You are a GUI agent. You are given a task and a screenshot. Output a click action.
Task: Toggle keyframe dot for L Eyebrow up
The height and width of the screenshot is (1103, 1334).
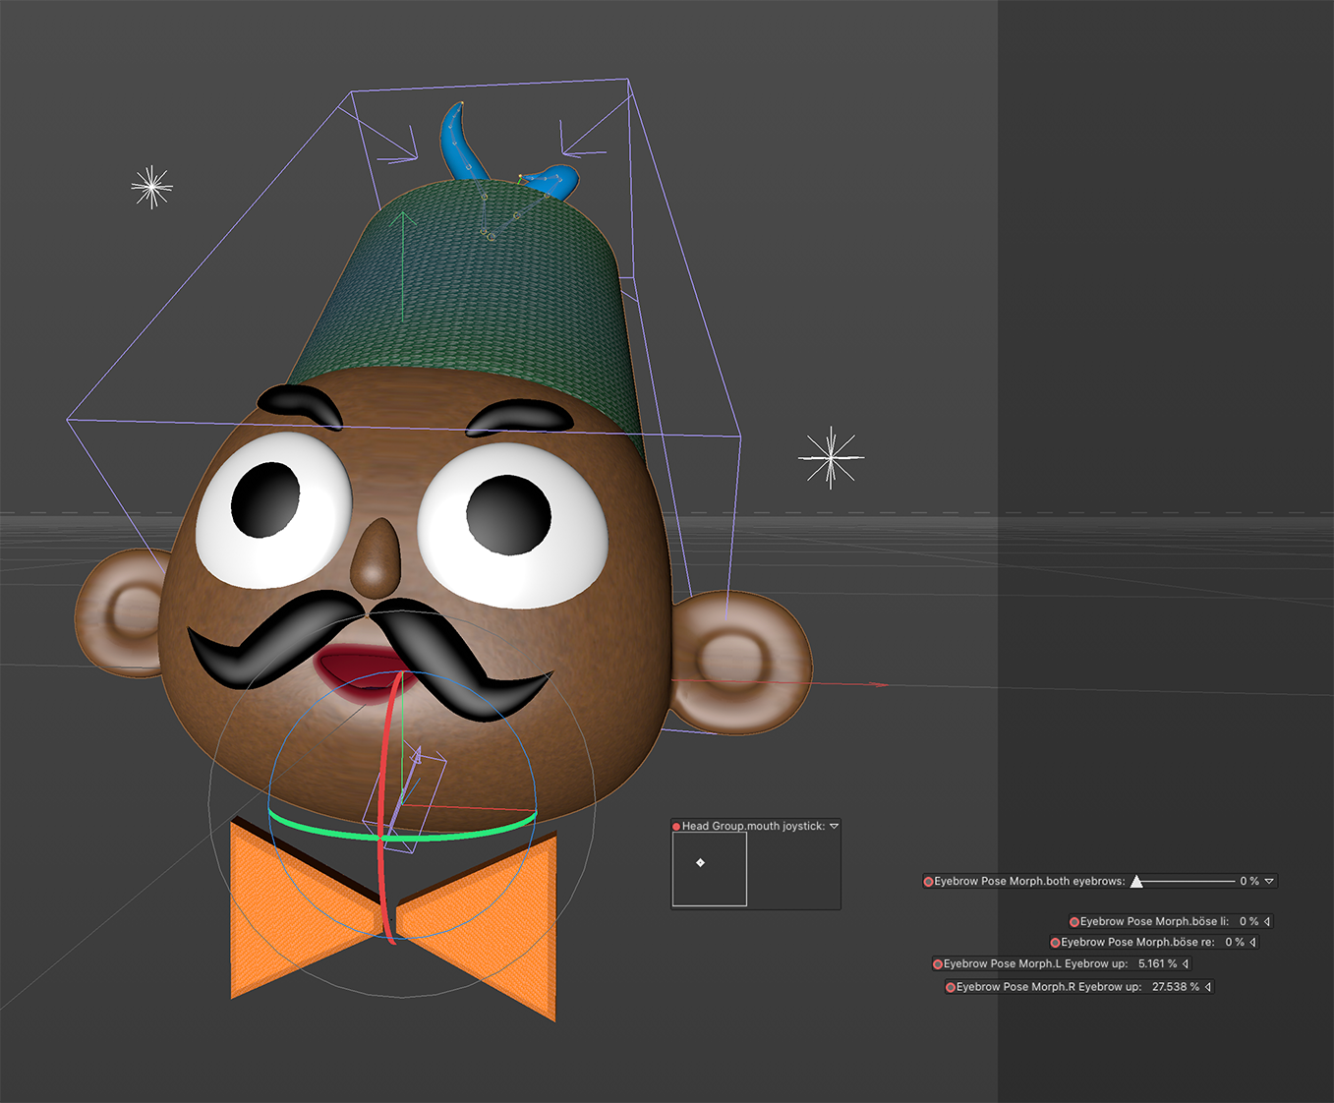pos(938,964)
